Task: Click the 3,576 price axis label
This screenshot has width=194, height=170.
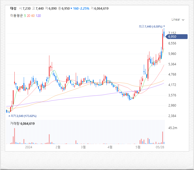Action: [x=172, y=95]
